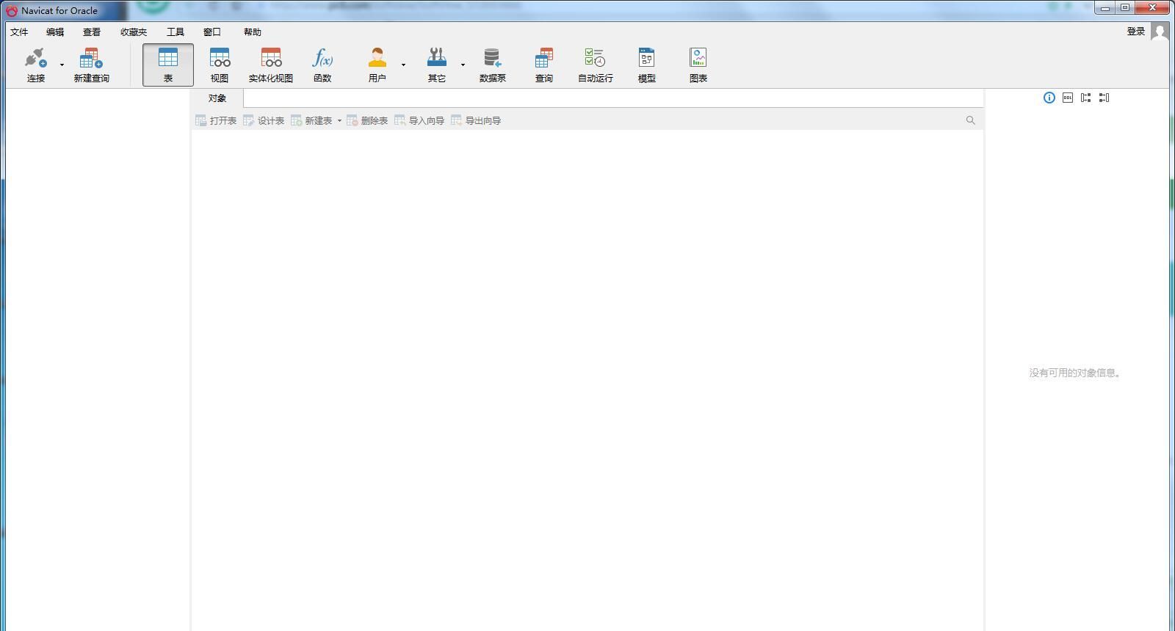Click New Table (新建表) button

[x=311, y=120]
